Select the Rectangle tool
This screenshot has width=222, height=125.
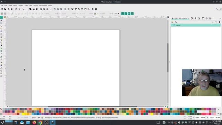point(1,23)
